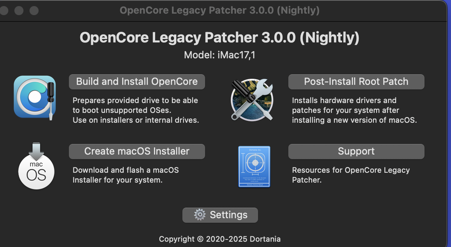Click the 'Installer for your system.' line
The width and height of the screenshot is (451, 247).
pyautogui.click(x=117, y=180)
